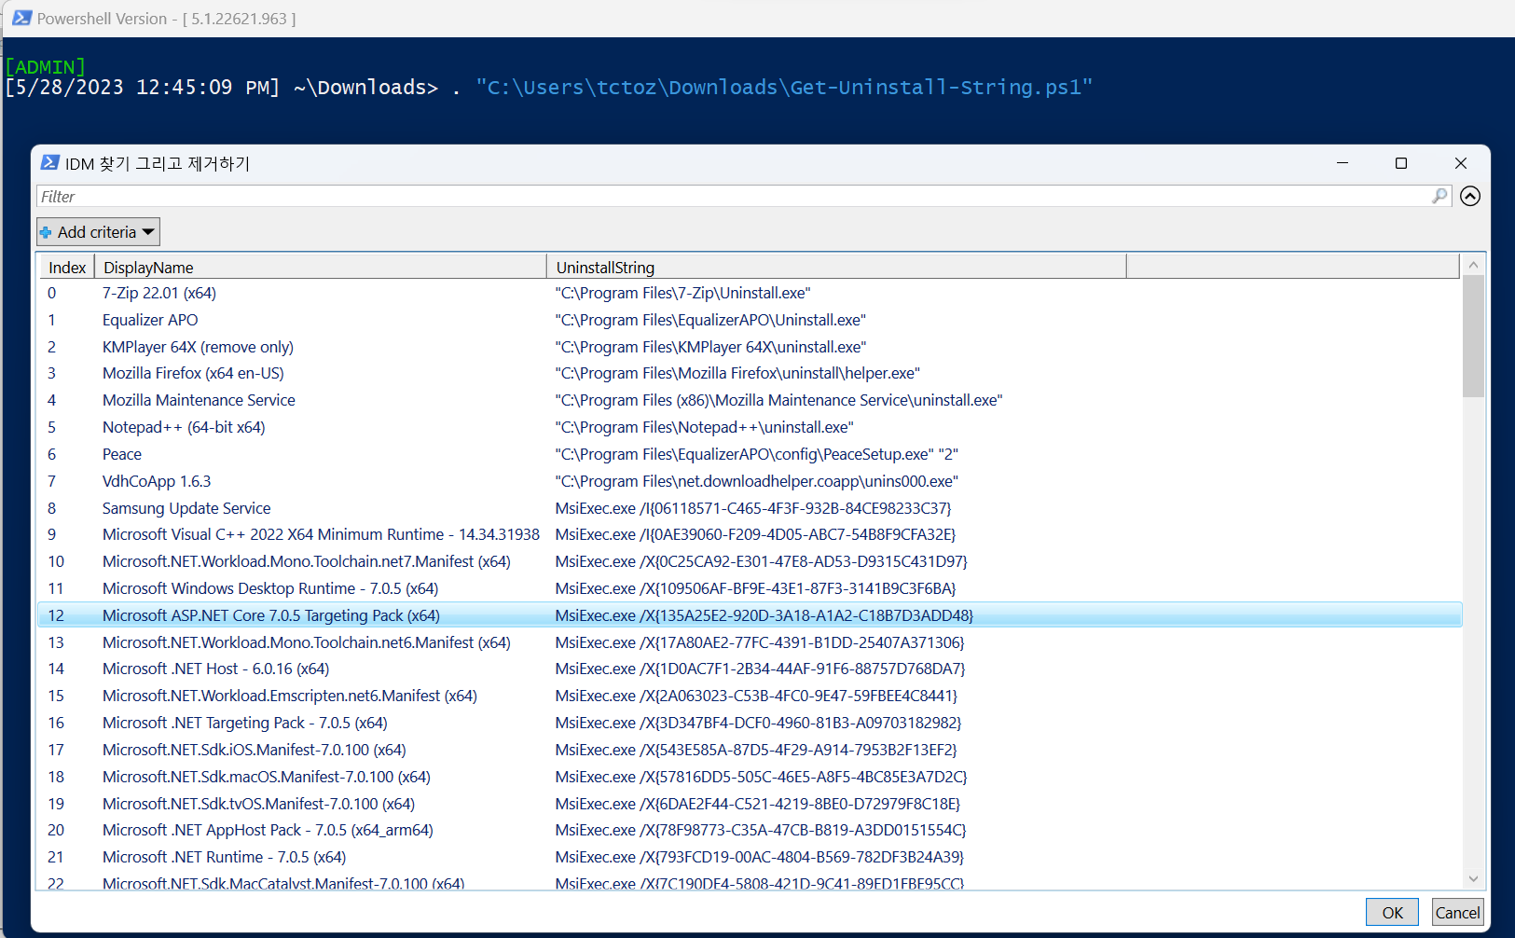The width and height of the screenshot is (1515, 938).
Task: Select Microsoft ASP.NET Core 7.0.5 Targeting Pack row
Action: [x=750, y=615]
